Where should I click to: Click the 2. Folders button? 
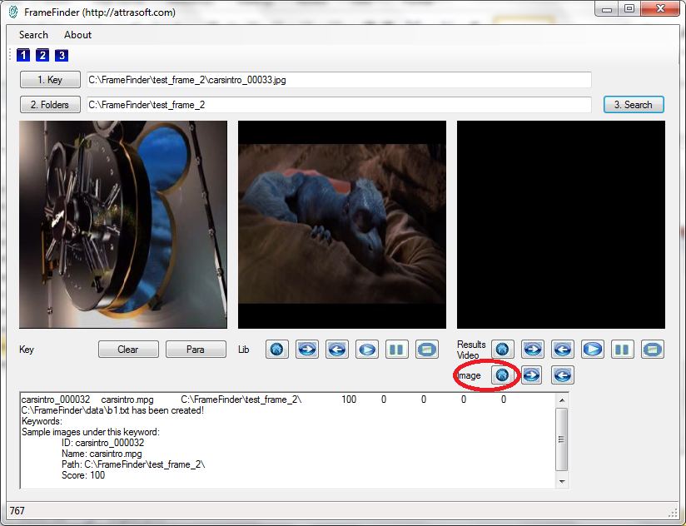pyautogui.click(x=50, y=105)
